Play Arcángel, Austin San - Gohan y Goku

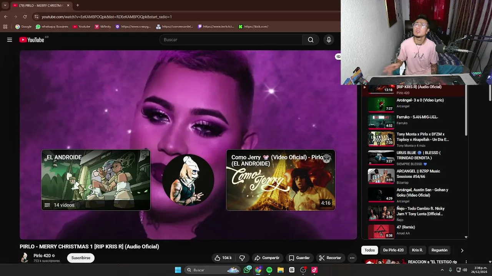[x=413, y=195]
